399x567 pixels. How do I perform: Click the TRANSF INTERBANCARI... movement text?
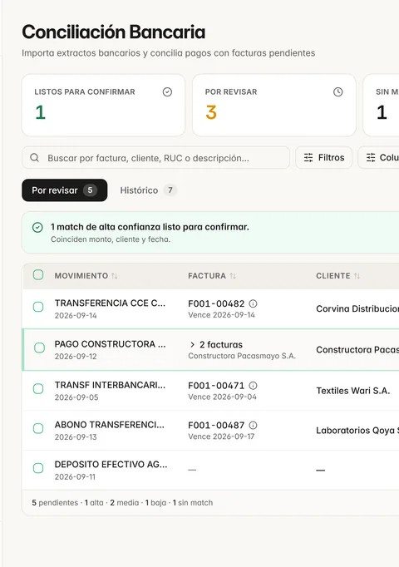[x=110, y=385]
